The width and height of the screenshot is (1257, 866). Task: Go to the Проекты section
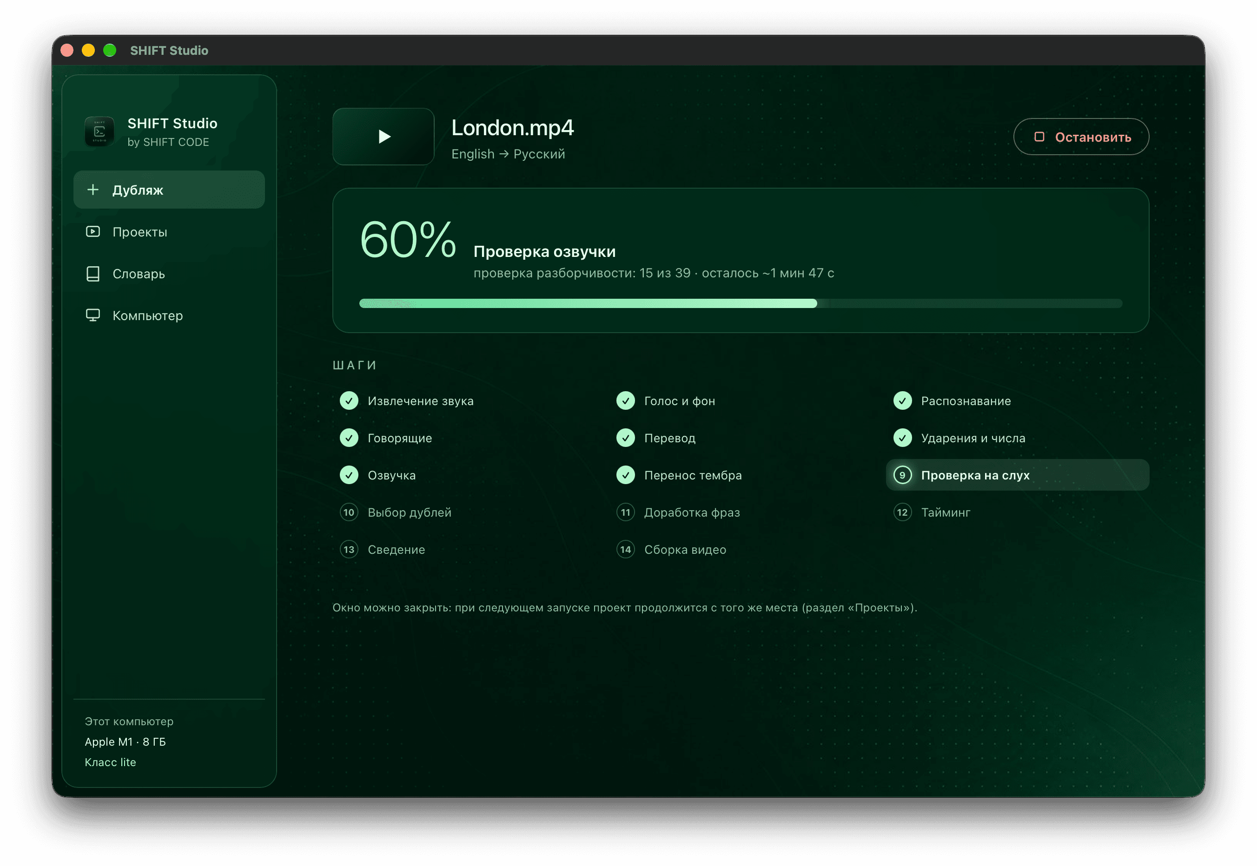[169, 232]
